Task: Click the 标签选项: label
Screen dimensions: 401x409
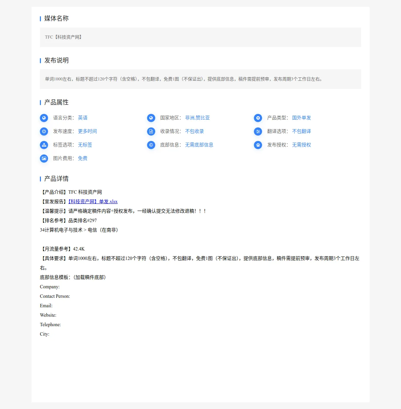Action: 64,145
